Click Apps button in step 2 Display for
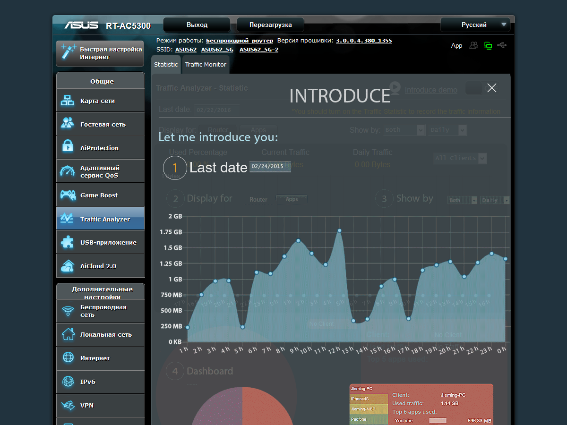 [292, 199]
